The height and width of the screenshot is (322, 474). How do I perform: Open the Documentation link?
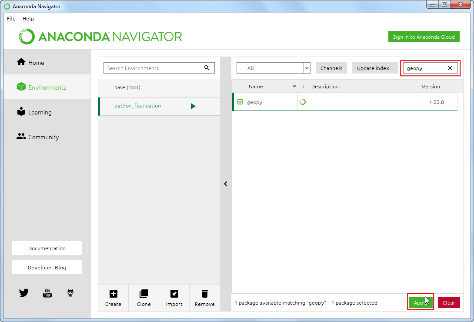point(47,248)
